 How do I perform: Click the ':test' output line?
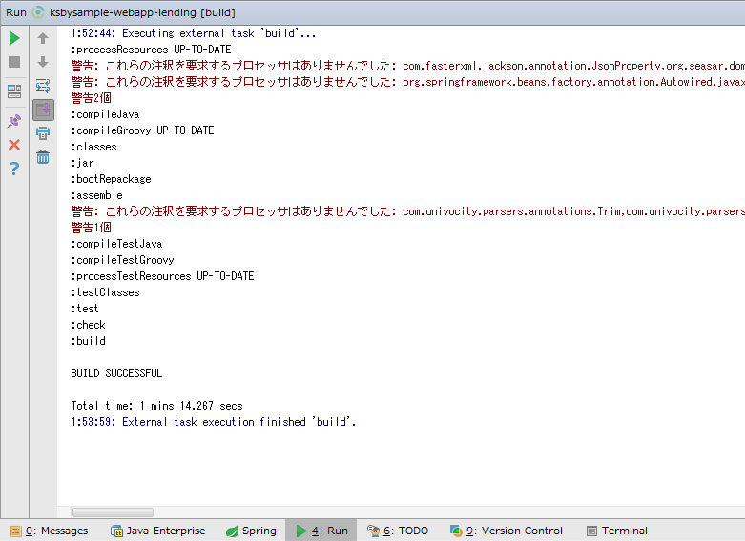tap(85, 309)
